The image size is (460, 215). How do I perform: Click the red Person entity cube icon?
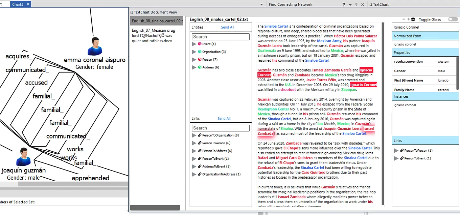coord(200,59)
